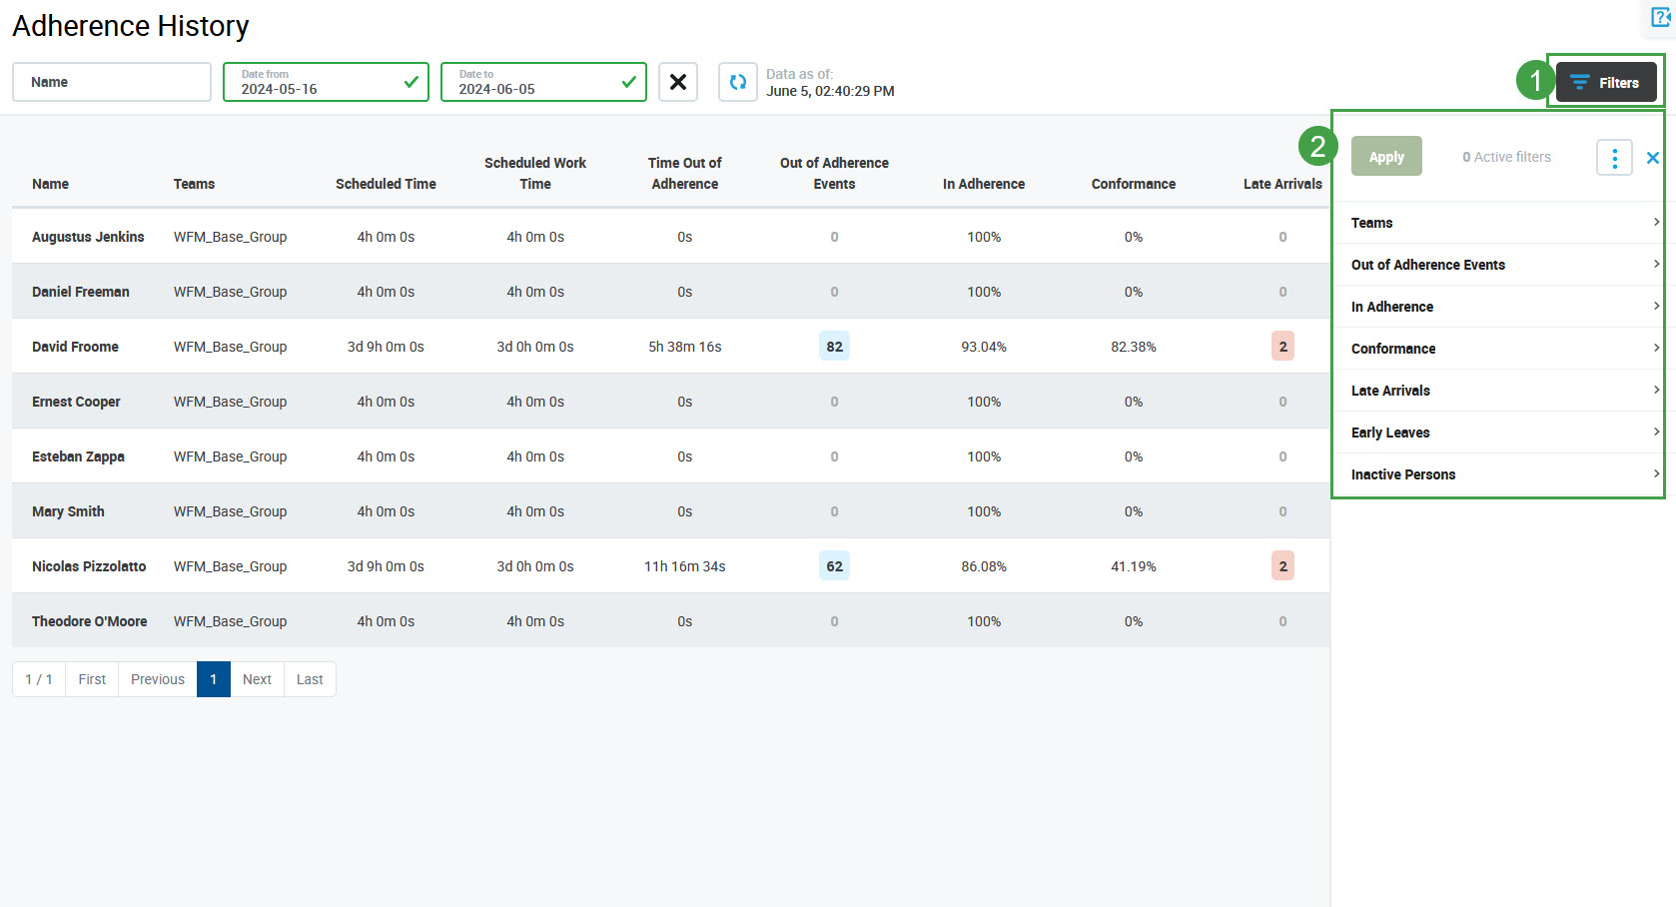Open the three-dot filter options menu
This screenshot has height=907, width=1676.
click(x=1614, y=157)
